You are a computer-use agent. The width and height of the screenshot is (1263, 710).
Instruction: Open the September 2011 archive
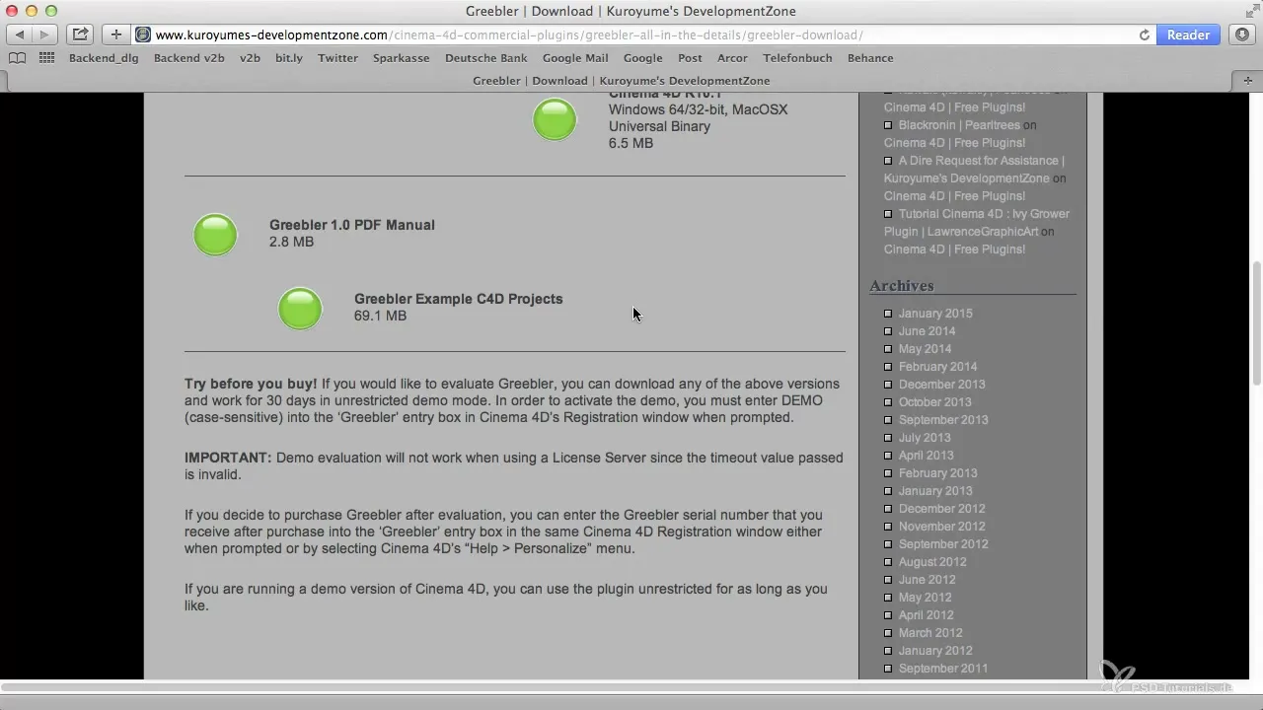tap(943, 669)
